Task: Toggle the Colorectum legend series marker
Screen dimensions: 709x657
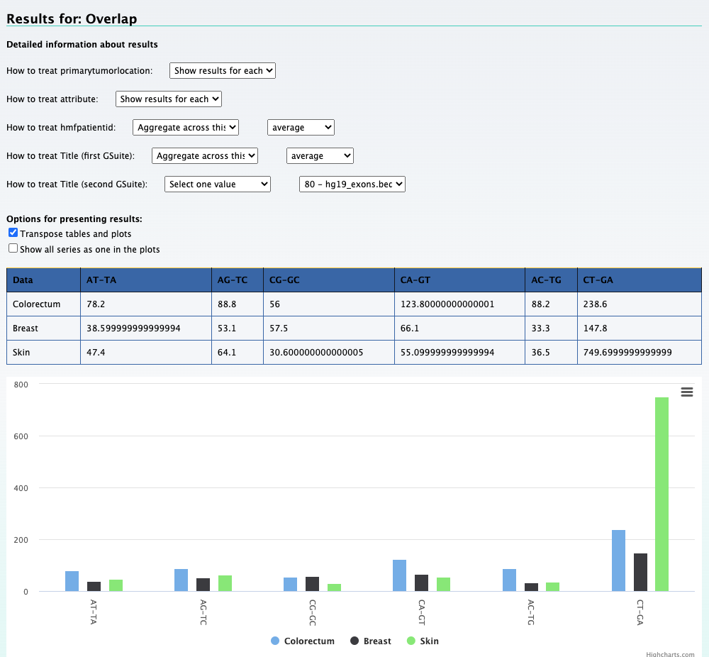Action: coord(275,641)
